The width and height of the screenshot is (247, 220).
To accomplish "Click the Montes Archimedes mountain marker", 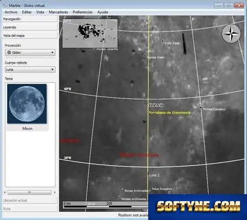I will coord(119,197).
